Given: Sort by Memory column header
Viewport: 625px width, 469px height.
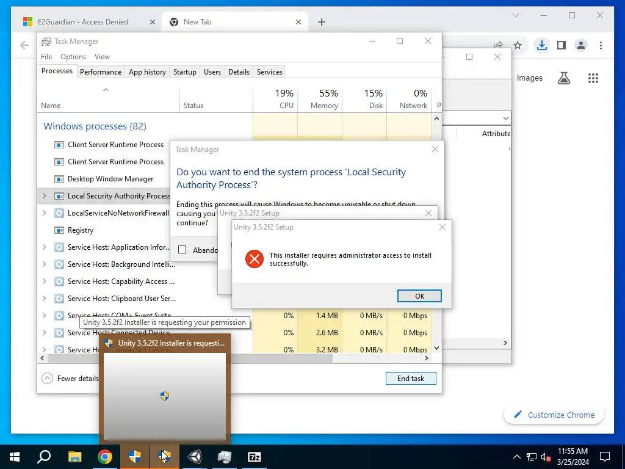Looking at the screenshot, I should pyautogui.click(x=320, y=99).
